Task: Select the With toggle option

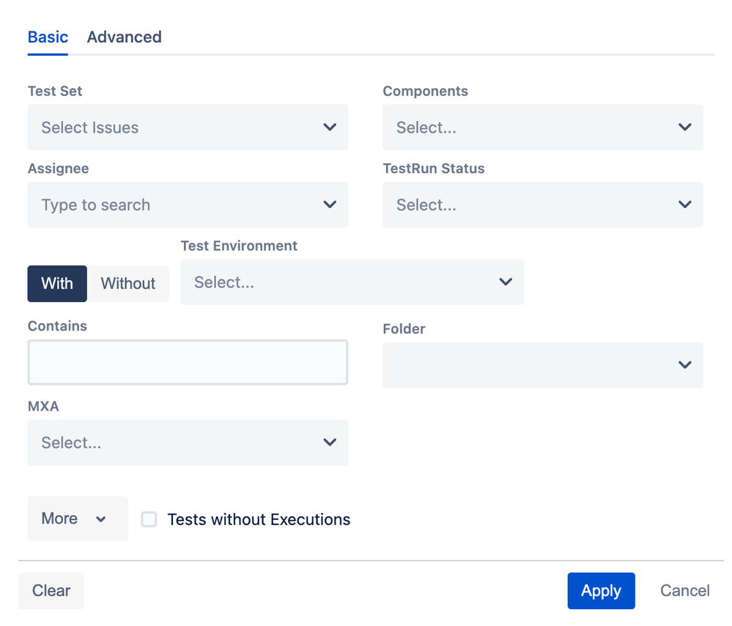Action: point(57,284)
